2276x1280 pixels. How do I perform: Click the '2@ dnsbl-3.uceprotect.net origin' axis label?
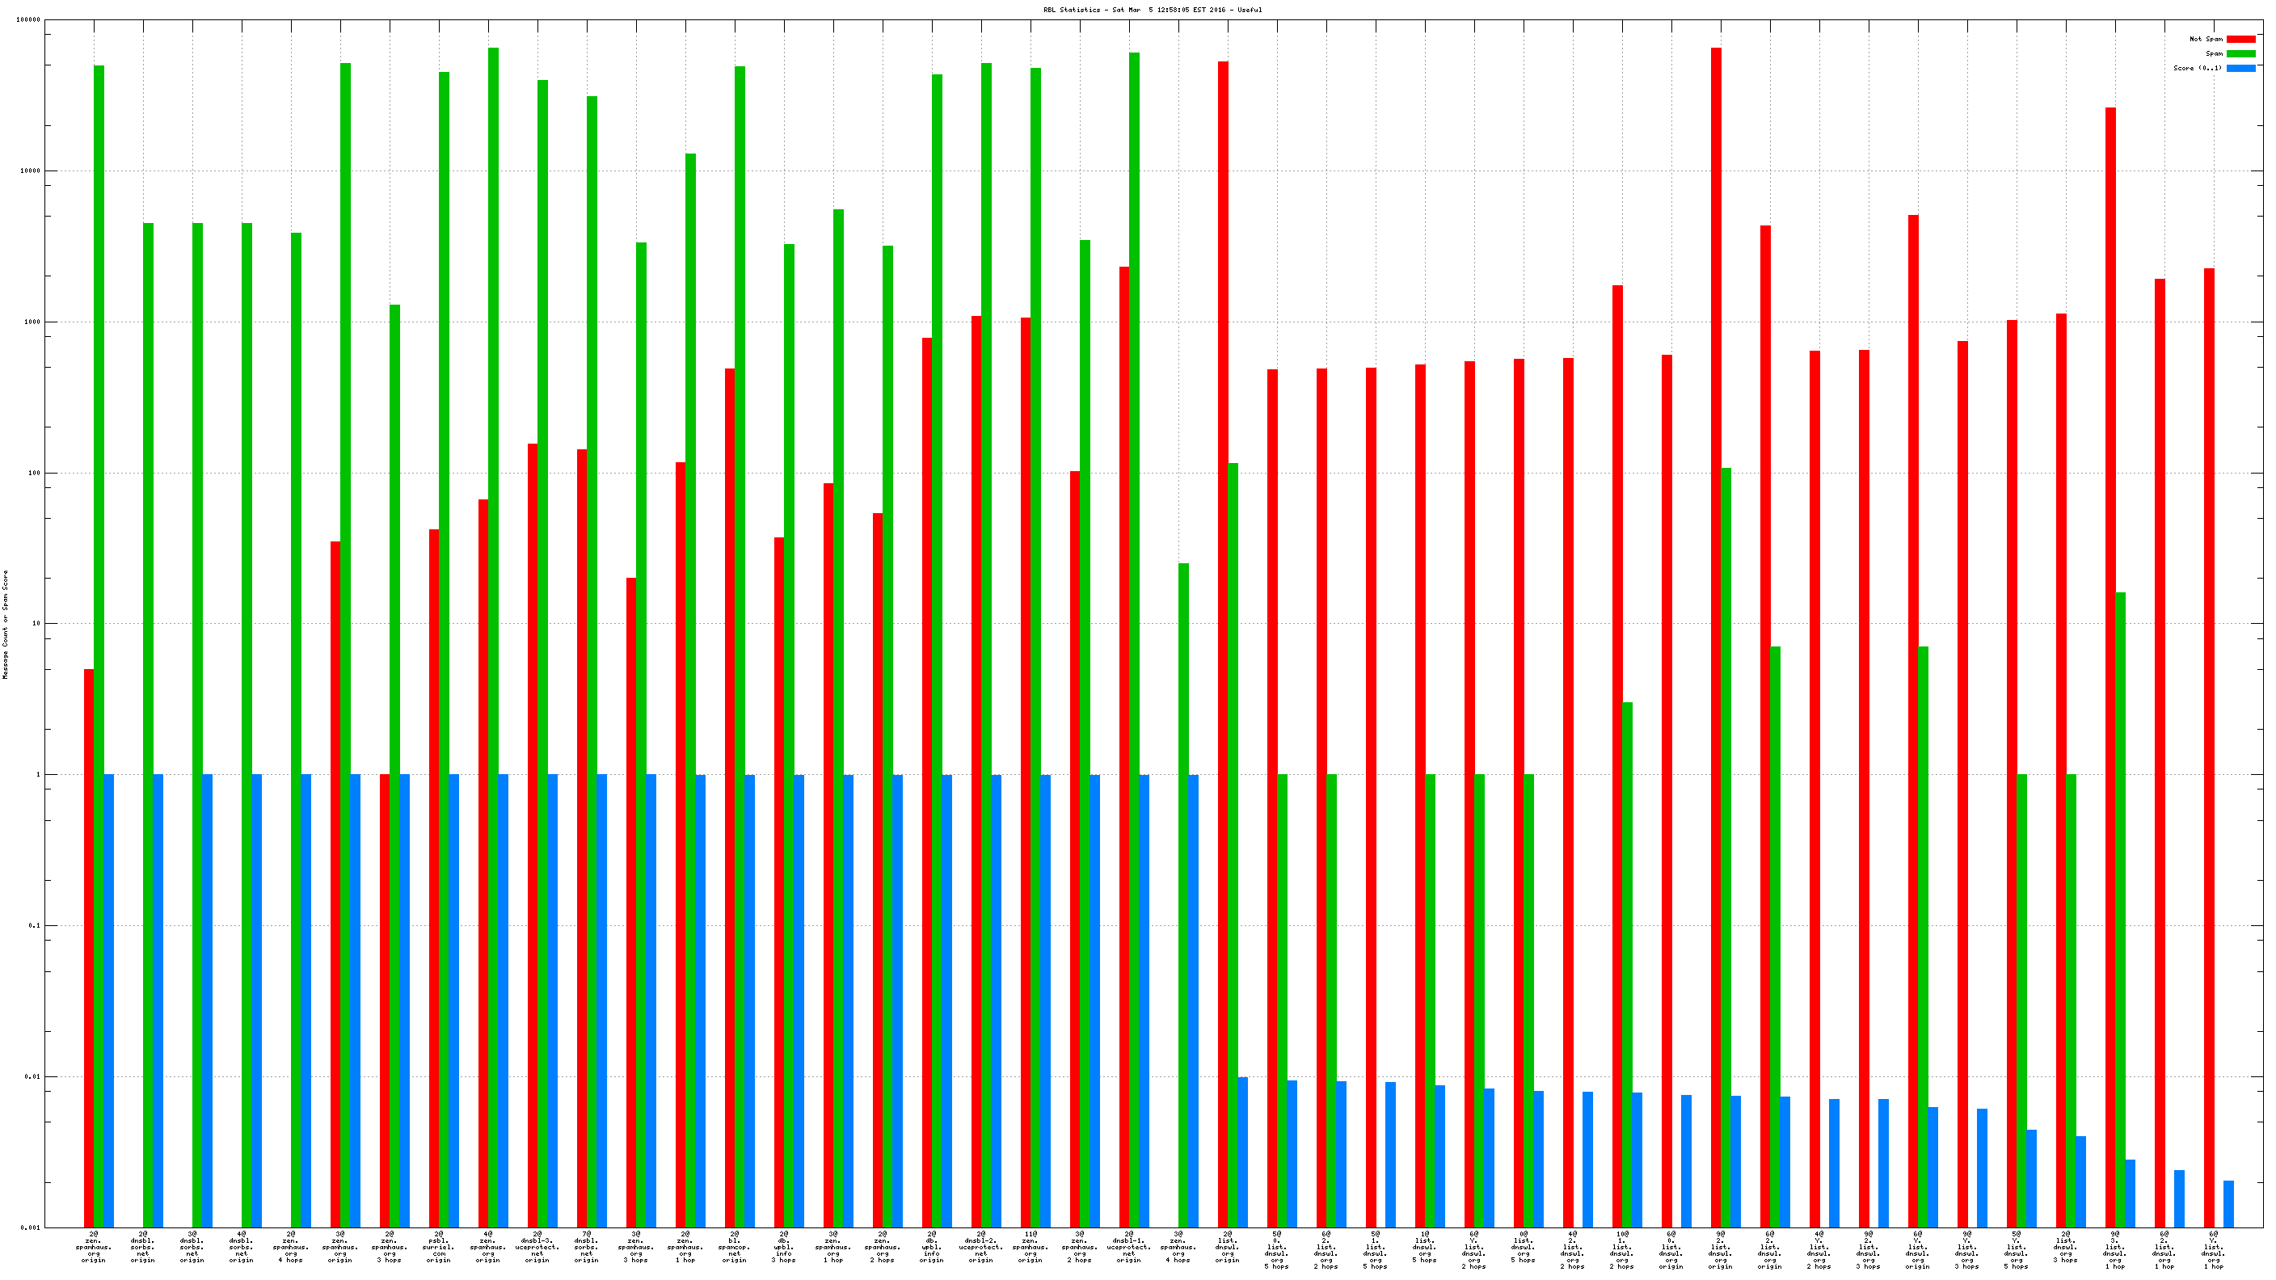[537, 1246]
